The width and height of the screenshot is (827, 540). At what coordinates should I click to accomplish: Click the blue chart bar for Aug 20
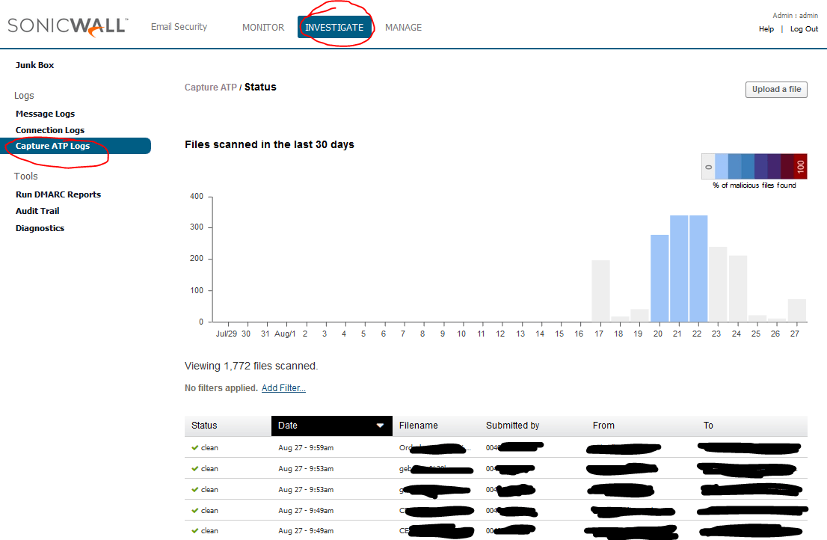click(x=660, y=278)
